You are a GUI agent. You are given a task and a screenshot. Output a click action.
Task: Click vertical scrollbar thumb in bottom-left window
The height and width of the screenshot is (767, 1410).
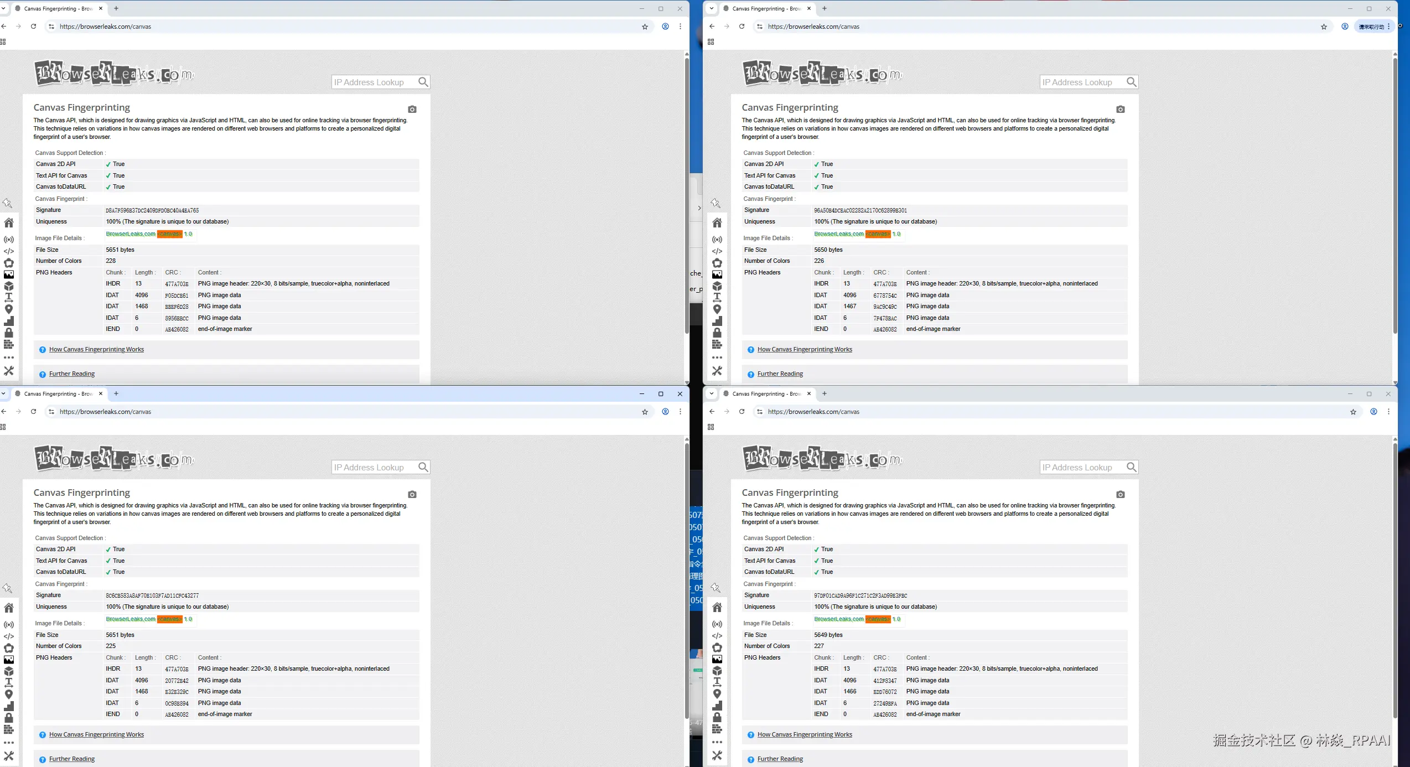tap(687, 580)
